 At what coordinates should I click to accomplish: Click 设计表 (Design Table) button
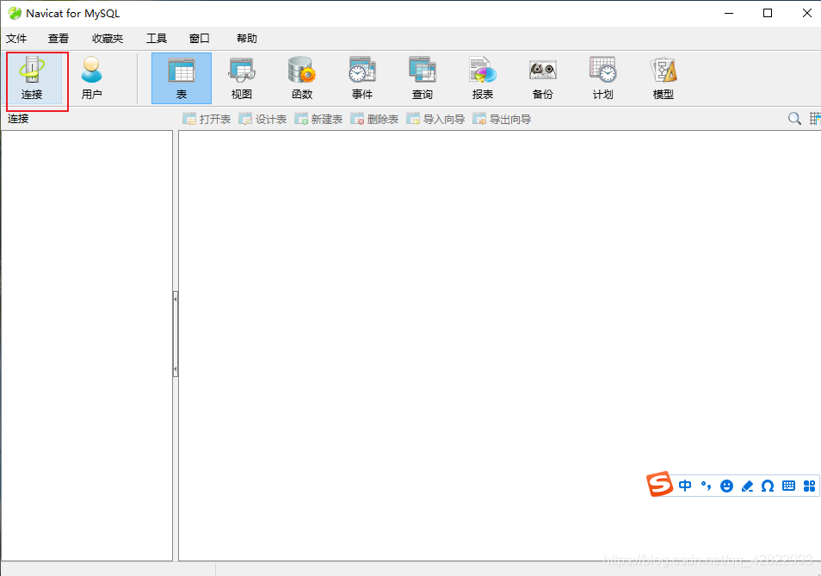click(x=262, y=119)
